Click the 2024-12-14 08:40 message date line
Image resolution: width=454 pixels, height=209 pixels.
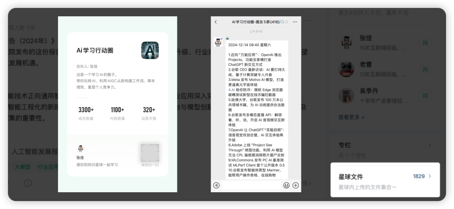250,45
